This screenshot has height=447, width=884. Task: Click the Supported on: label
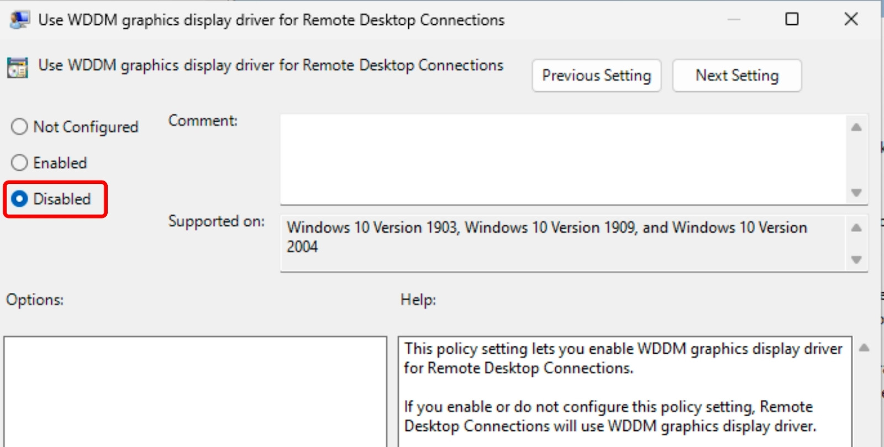tap(216, 222)
